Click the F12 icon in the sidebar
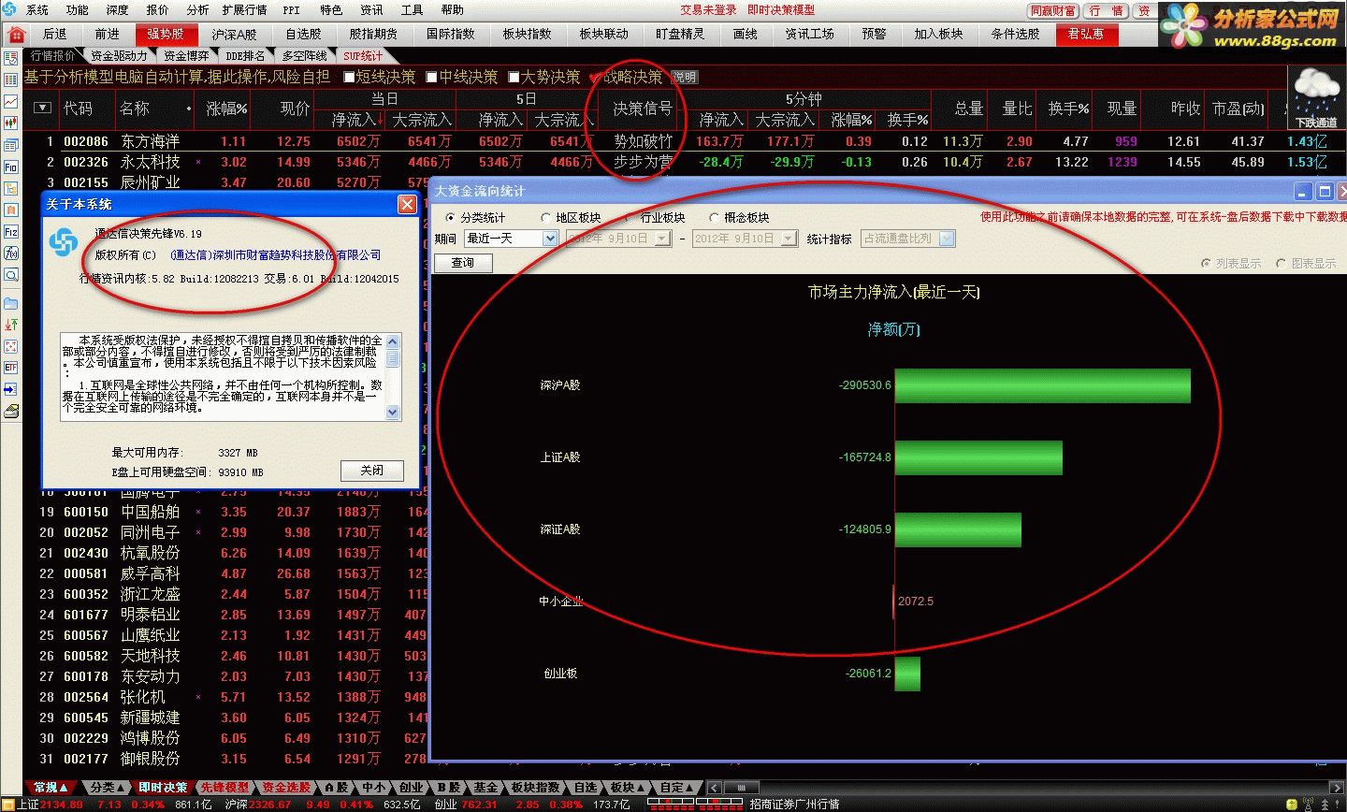 coord(11,232)
